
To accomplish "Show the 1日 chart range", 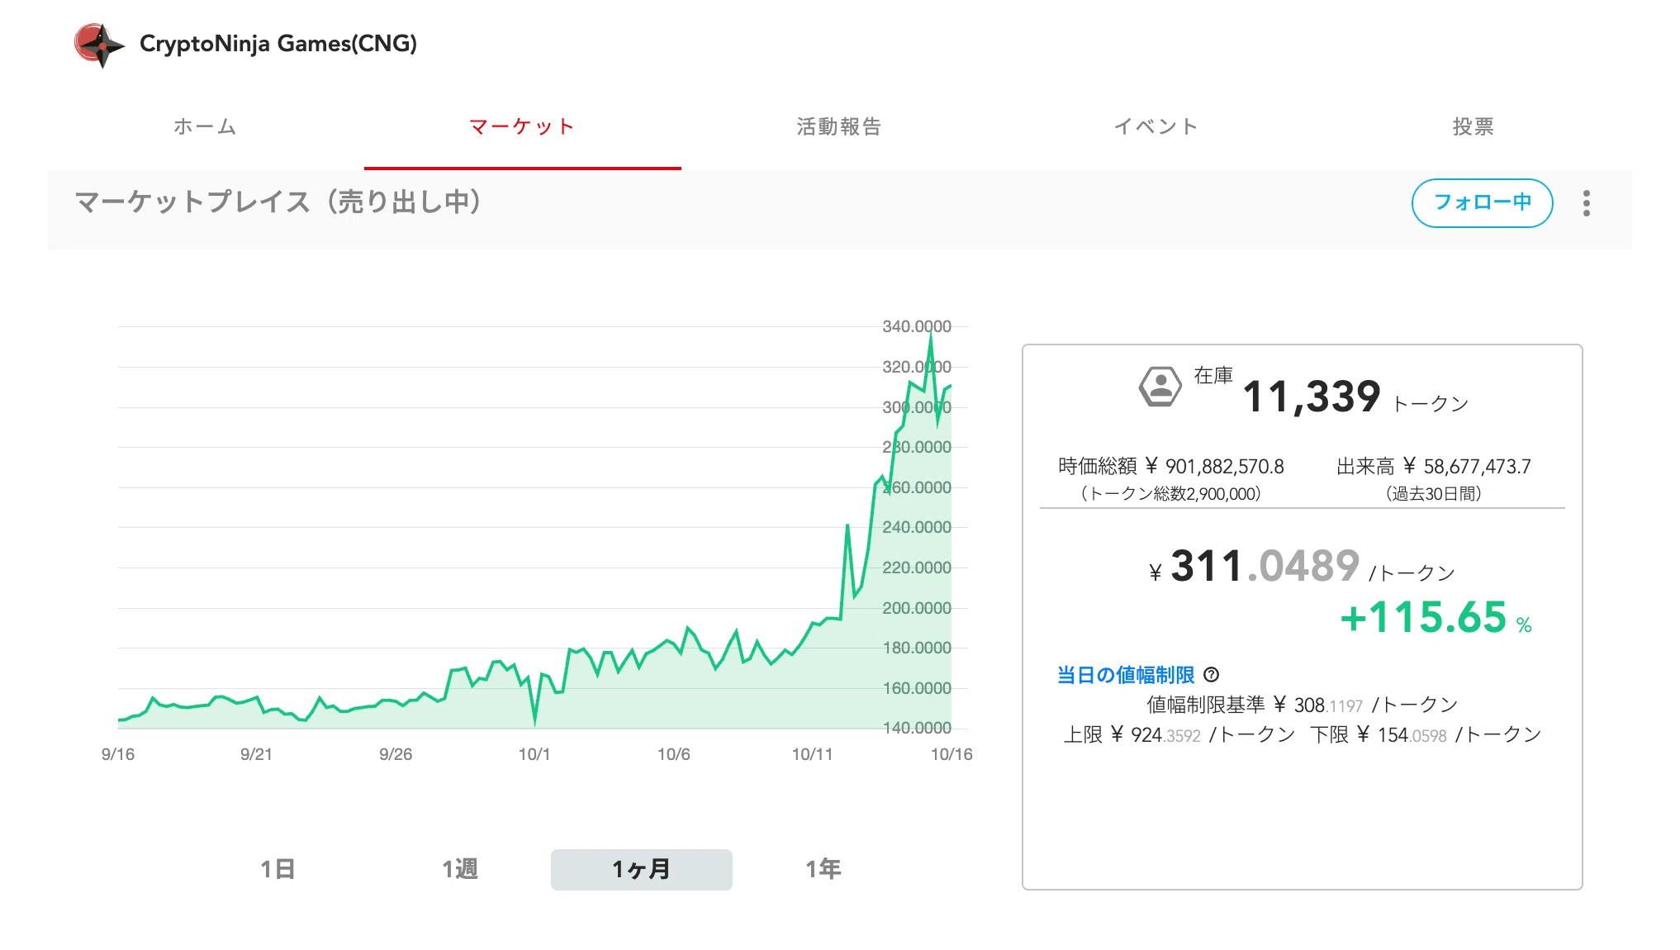I will coord(278,869).
